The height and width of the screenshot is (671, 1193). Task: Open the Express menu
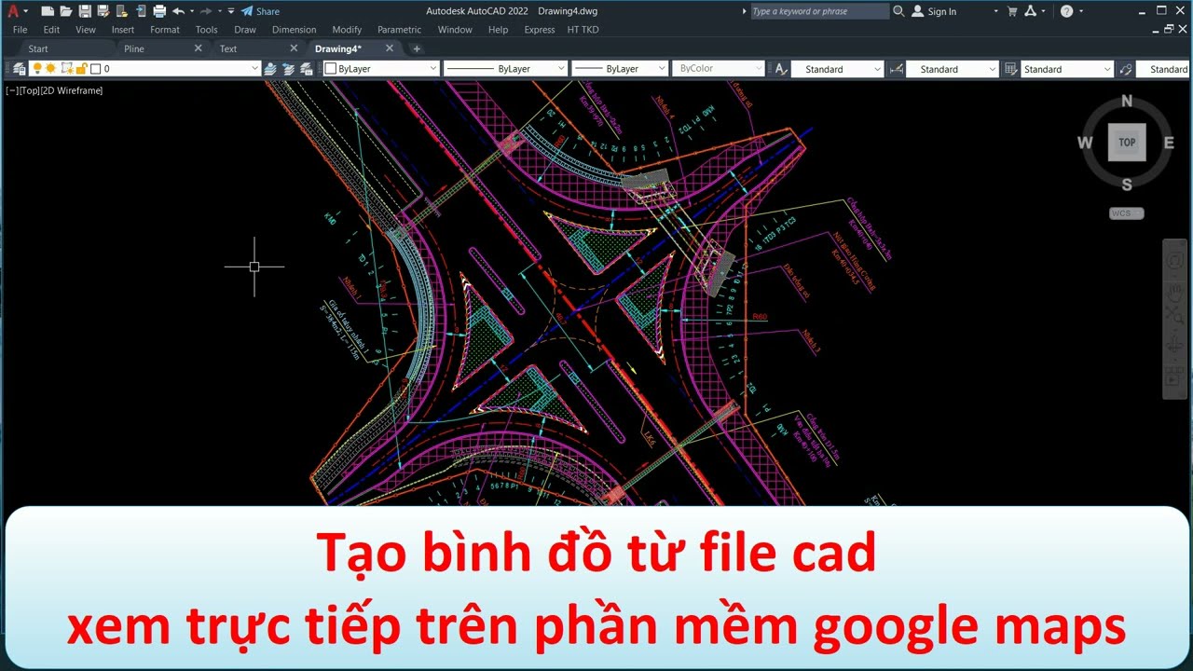(539, 30)
